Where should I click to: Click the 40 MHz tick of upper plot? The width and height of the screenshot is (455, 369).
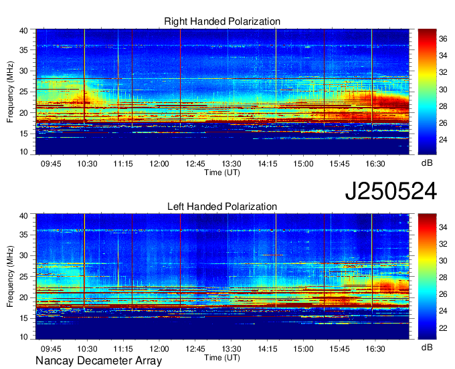click(24, 31)
